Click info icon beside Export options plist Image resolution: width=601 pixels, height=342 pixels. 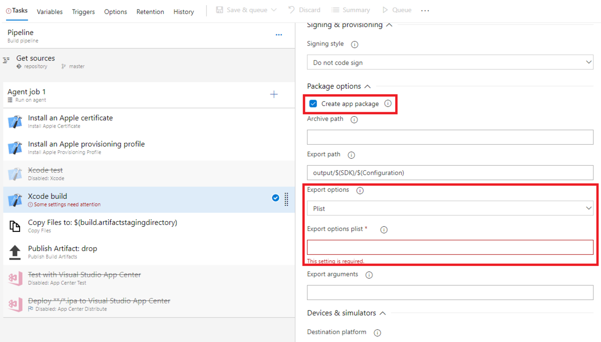(x=384, y=230)
